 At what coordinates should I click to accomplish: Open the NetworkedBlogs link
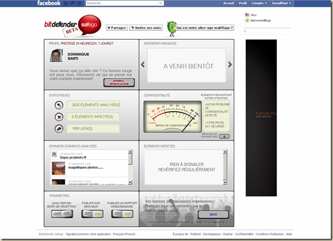pos(261,20)
